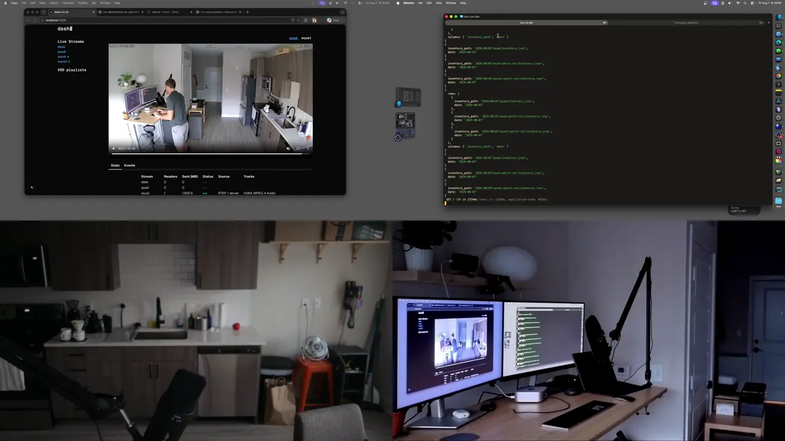Image resolution: width=785 pixels, height=441 pixels.
Task: Open the wuuk link under Live Streams
Action: pos(62,57)
